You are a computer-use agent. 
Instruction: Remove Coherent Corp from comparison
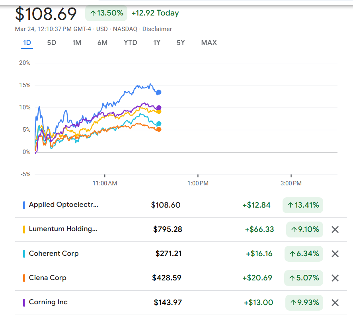point(335,254)
